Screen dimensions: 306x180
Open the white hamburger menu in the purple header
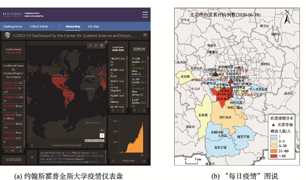coord(145,15)
